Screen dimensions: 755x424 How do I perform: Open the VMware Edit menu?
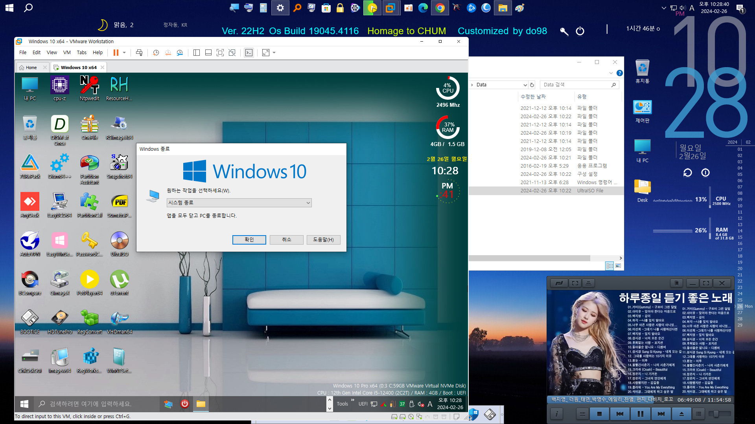click(x=37, y=53)
